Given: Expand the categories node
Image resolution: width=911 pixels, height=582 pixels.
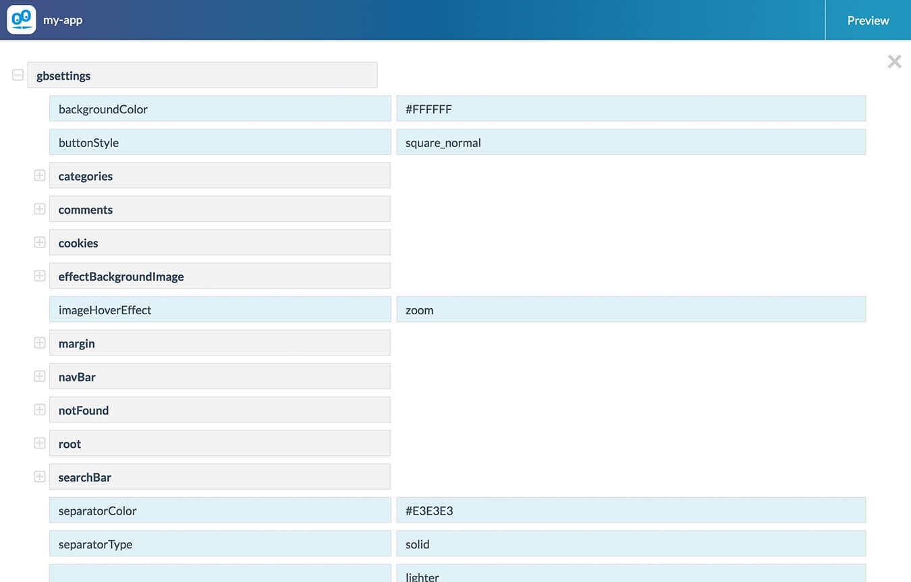Looking at the screenshot, I should pyautogui.click(x=39, y=175).
